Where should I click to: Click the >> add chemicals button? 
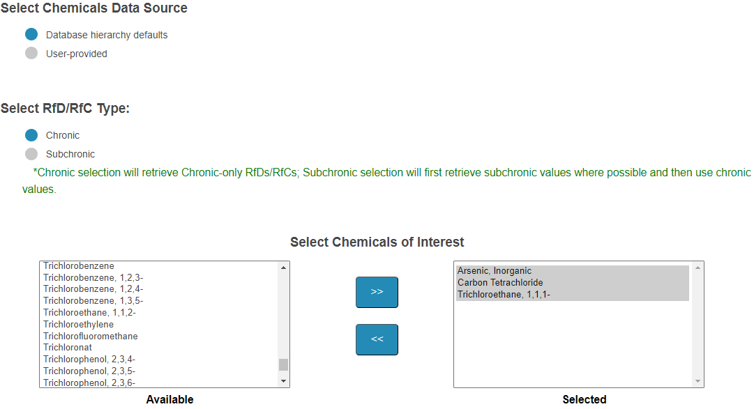coord(377,292)
